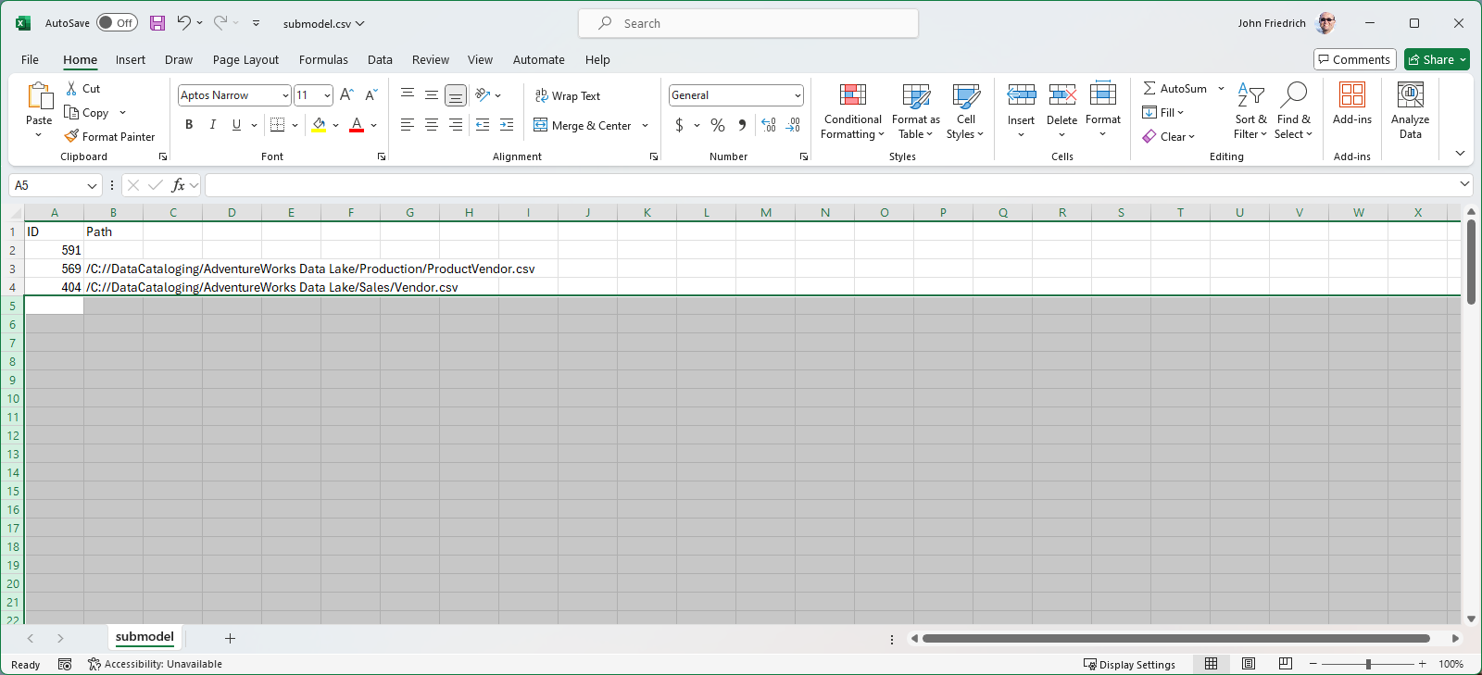The width and height of the screenshot is (1482, 675).
Task: Click the zoom slider handle
Action: point(1368,664)
